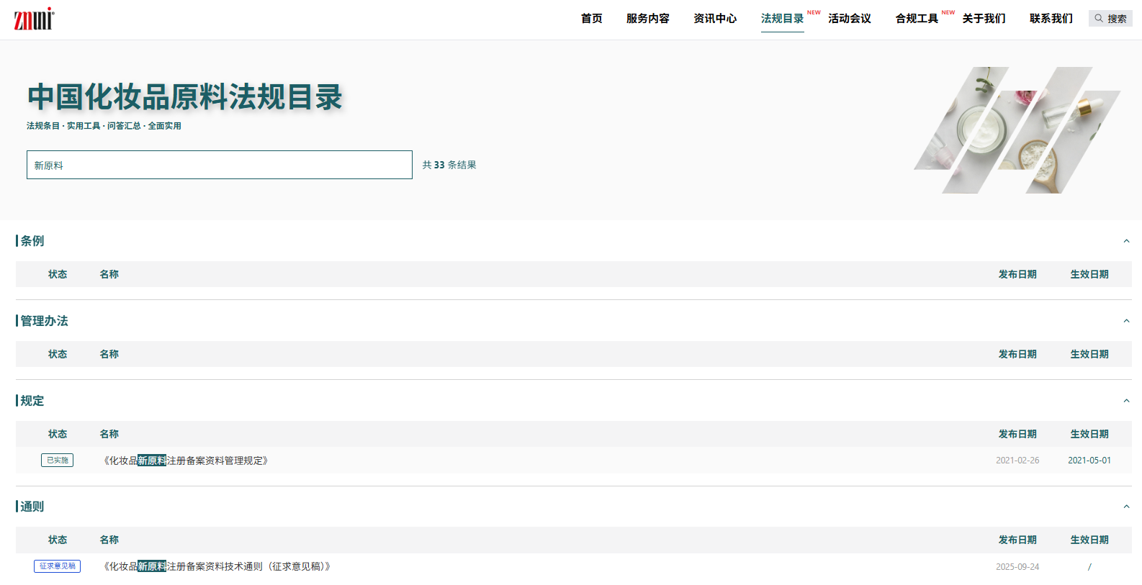The image size is (1142, 585).
Task: Open the 活动会议 menu item
Action: pos(849,19)
